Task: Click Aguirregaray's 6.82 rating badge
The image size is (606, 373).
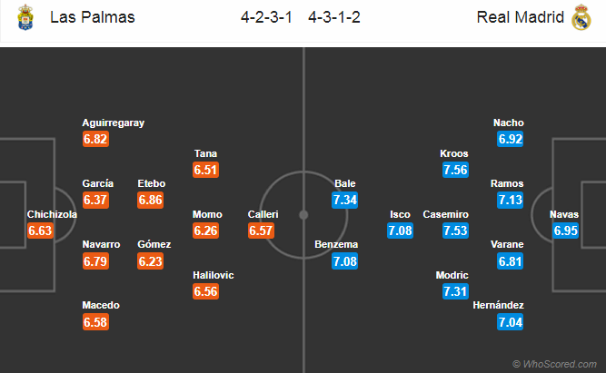Action: pyautogui.click(x=95, y=139)
